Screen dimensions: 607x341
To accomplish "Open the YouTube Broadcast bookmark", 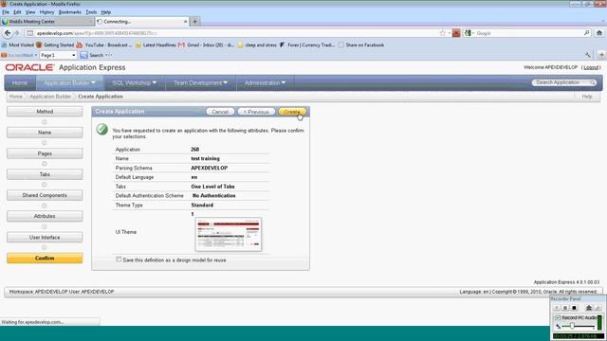I will coord(104,45).
